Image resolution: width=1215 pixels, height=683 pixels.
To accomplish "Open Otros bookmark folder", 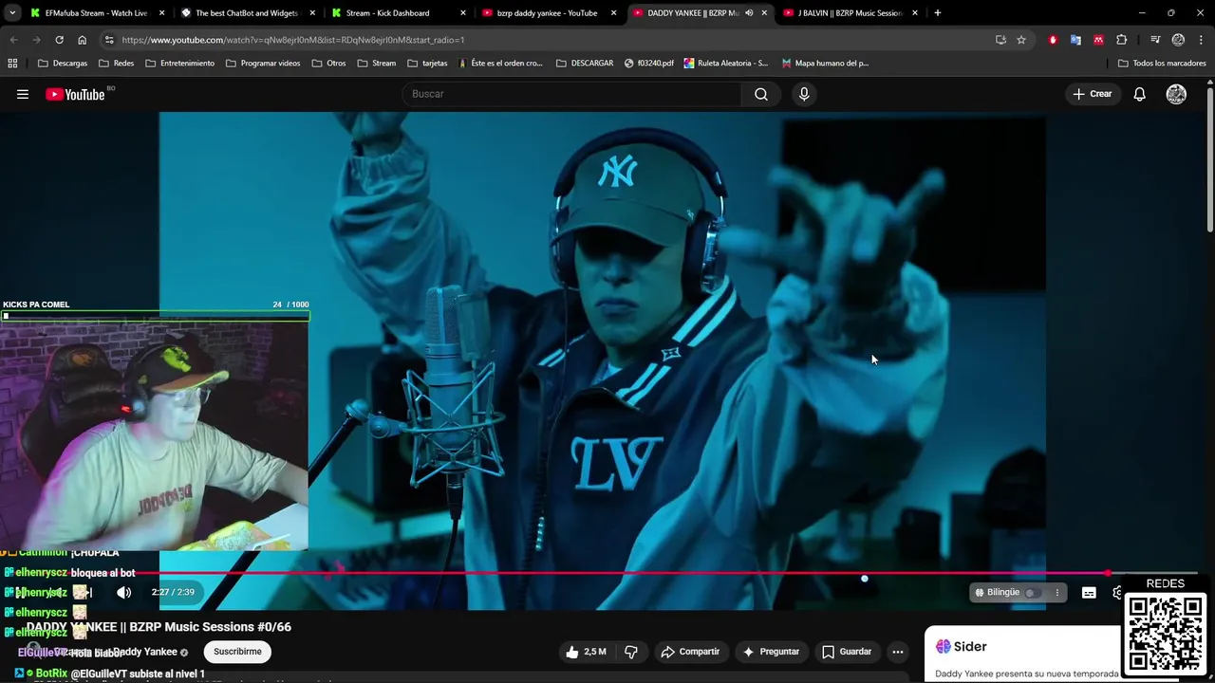I will [x=328, y=64].
